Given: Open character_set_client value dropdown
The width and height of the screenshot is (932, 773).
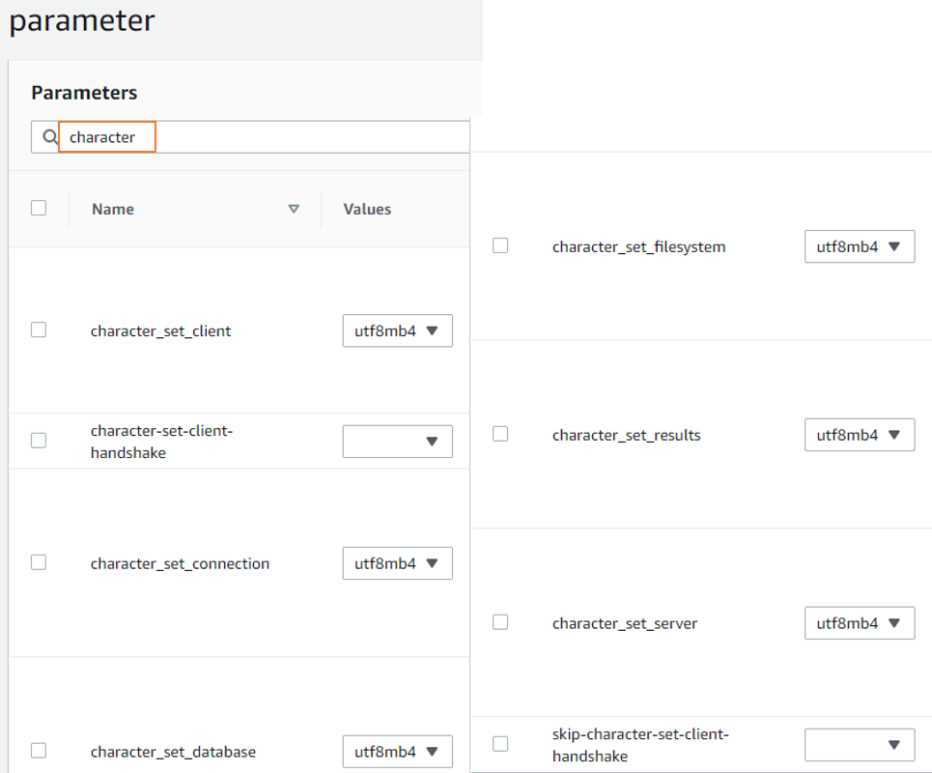Looking at the screenshot, I should pos(398,330).
